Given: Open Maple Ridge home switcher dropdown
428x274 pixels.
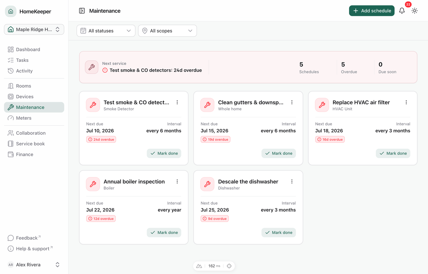Looking at the screenshot, I should [34, 30].
